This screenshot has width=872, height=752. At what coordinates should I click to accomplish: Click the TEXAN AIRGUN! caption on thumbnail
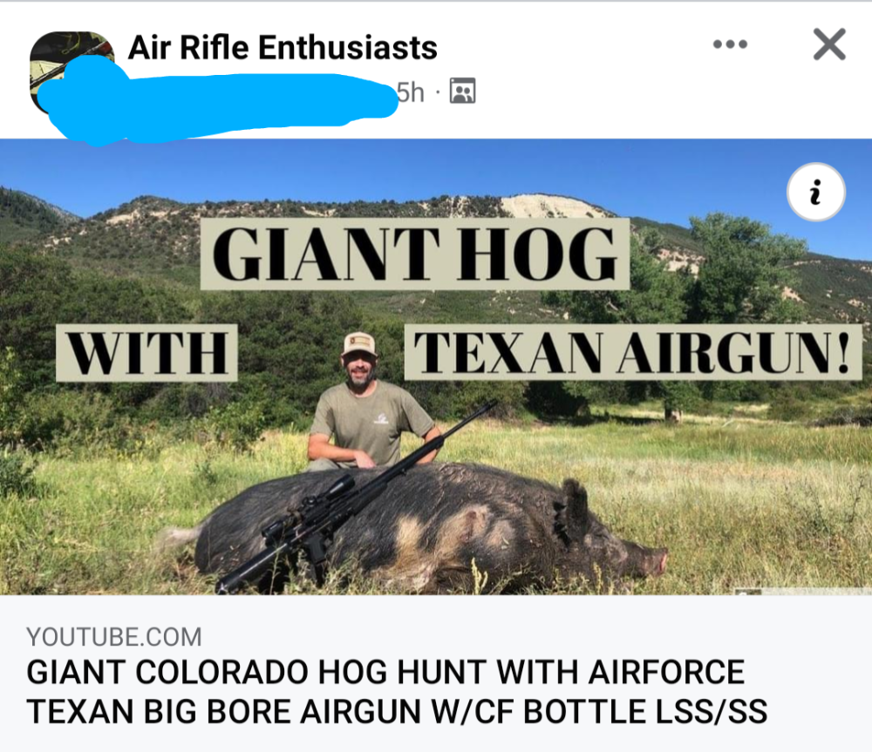[x=633, y=352]
